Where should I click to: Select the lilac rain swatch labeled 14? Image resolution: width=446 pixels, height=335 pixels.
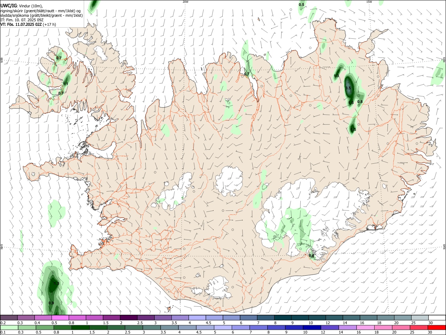347,327
